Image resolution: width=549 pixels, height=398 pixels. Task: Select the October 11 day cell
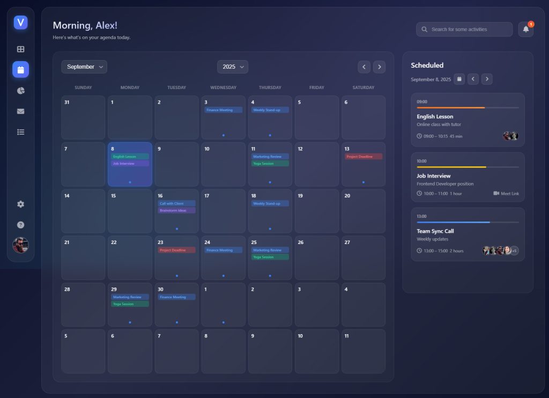tap(363, 351)
